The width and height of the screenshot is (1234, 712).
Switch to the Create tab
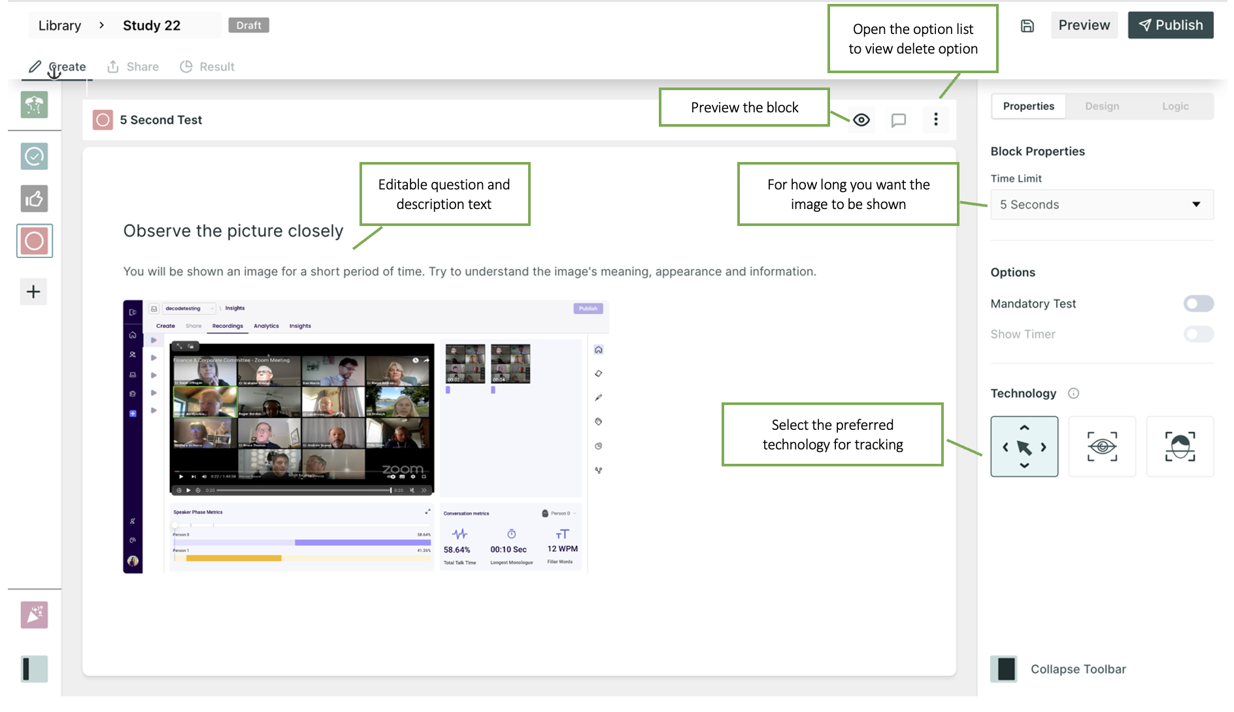pos(58,67)
